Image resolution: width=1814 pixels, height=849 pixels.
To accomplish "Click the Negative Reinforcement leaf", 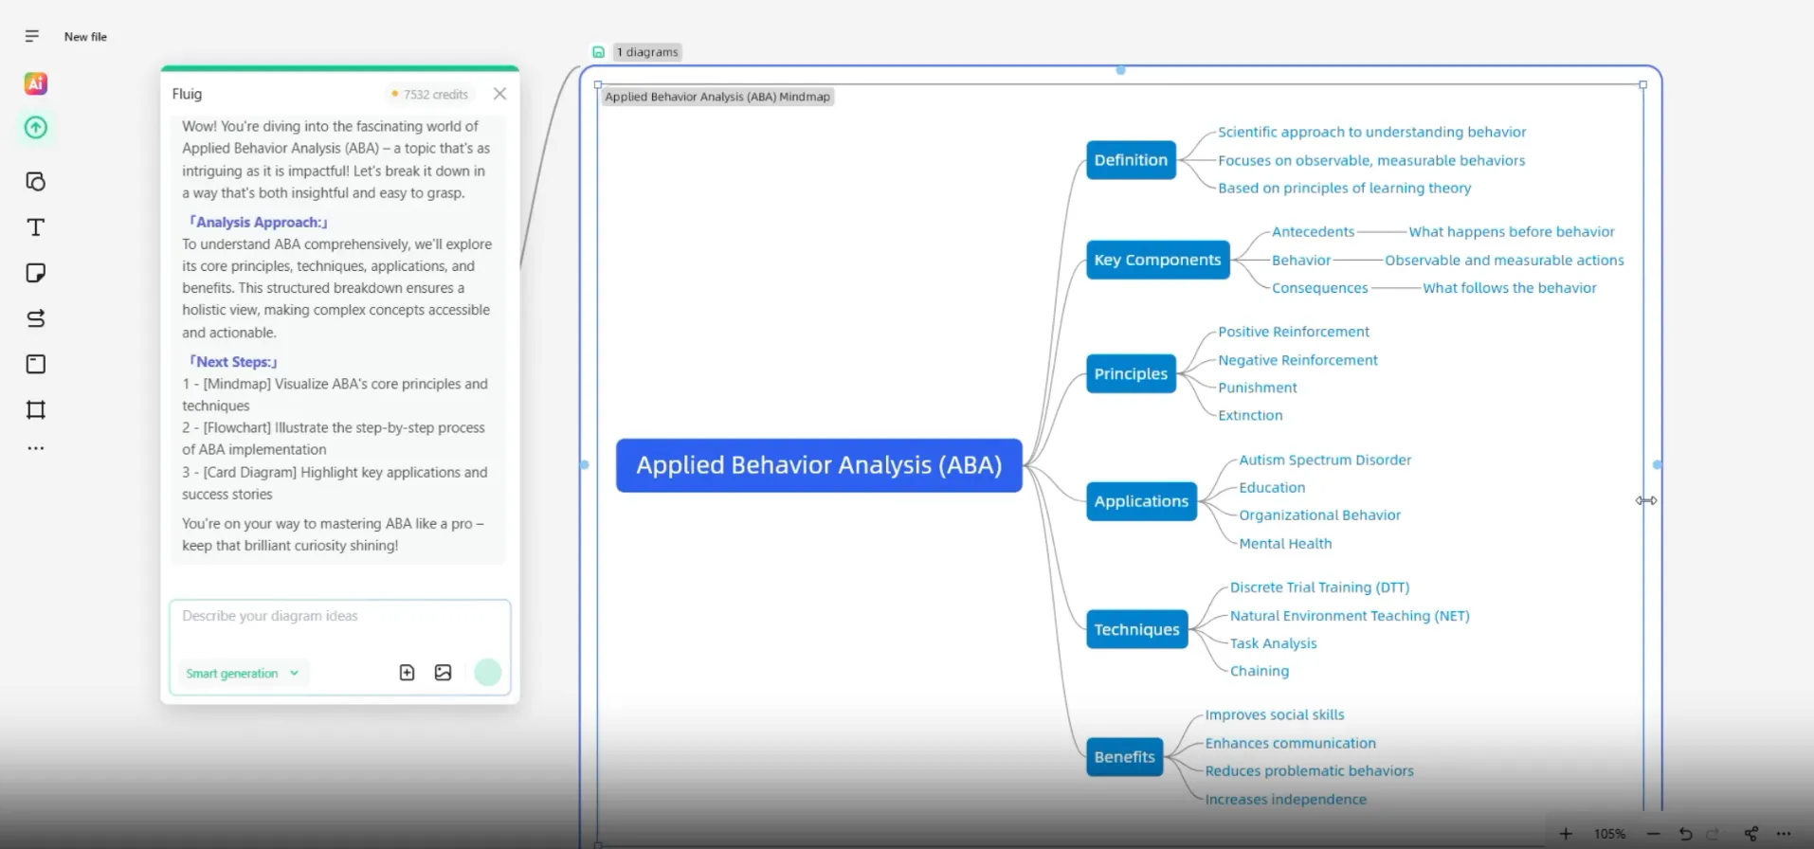I will point(1297,360).
